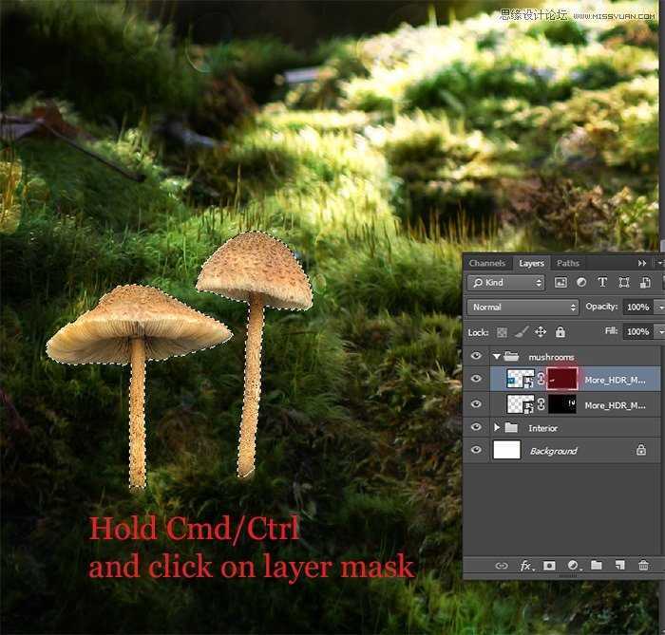Screen dimensions: 665x635
Task: Click the Interior group folder icon
Action: tap(511, 427)
